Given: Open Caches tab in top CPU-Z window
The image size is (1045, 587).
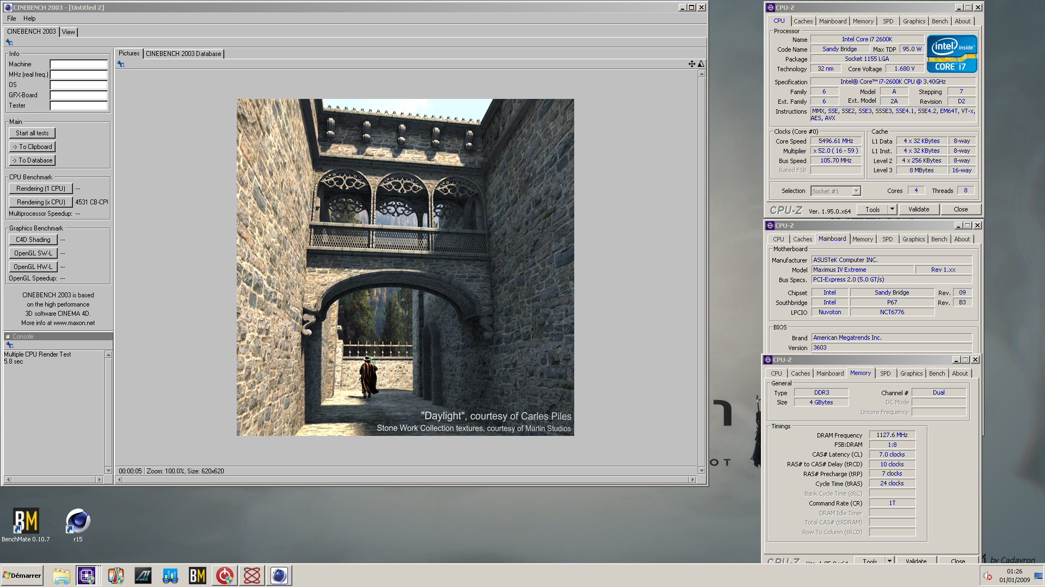Looking at the screenshot, I should pos(803,21).
